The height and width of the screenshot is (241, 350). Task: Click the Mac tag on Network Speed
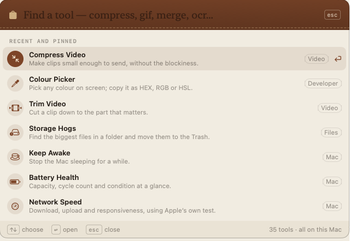(332, 206)
